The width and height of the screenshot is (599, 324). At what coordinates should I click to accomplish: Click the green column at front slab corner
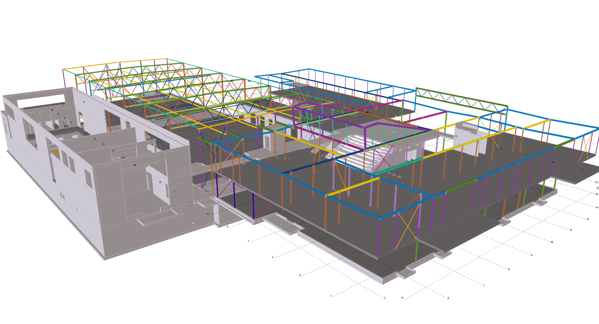click(x=416, y=251)
